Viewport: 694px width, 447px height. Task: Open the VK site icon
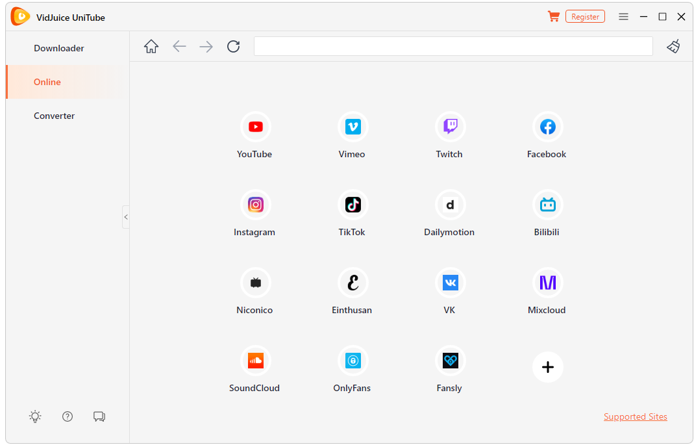coord(450,283)
